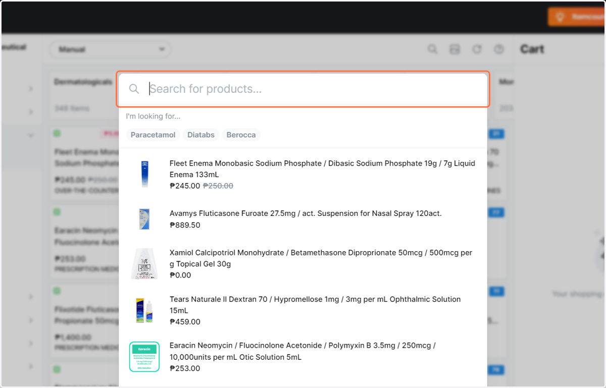The height and width of the screenshot is (388, 606).
Task: Open the Xamiol Topical Gel thumbnail
Action: click(x=144, y=263)
